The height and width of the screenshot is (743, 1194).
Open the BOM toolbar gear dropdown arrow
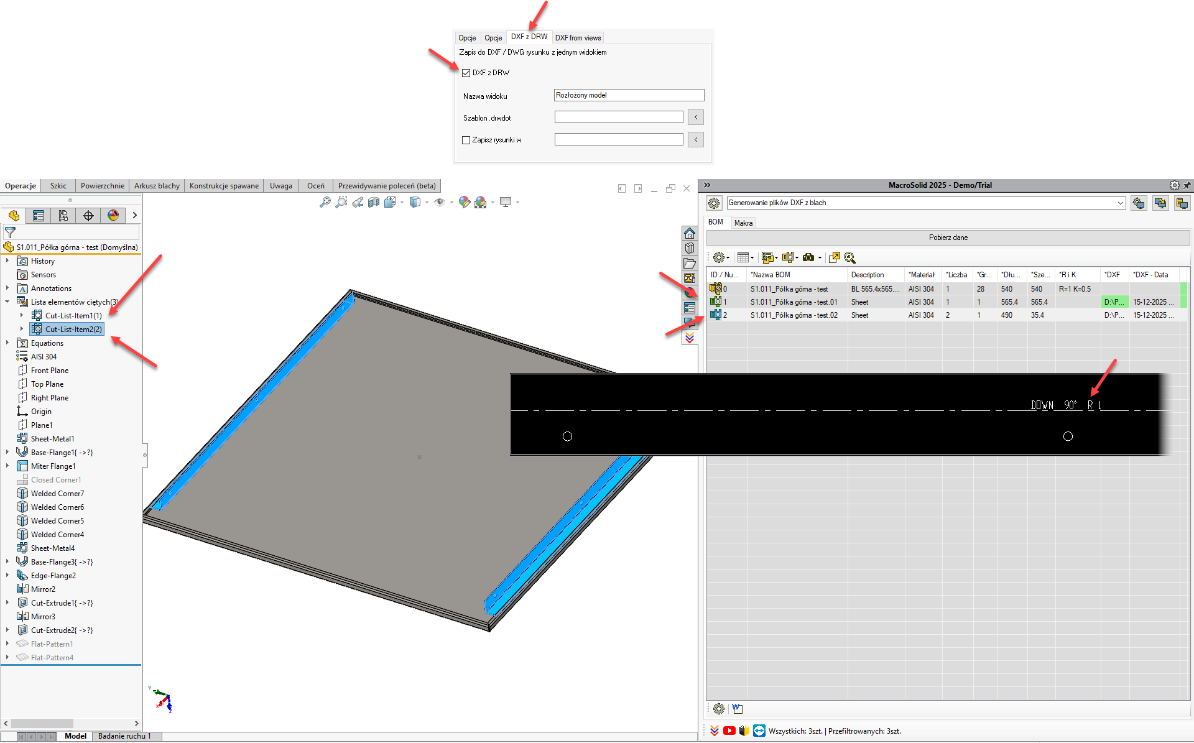click(728, 258)
